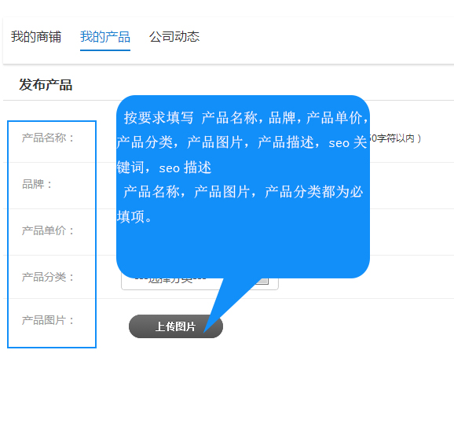Click the 产品分类 label

click(48, 277)
